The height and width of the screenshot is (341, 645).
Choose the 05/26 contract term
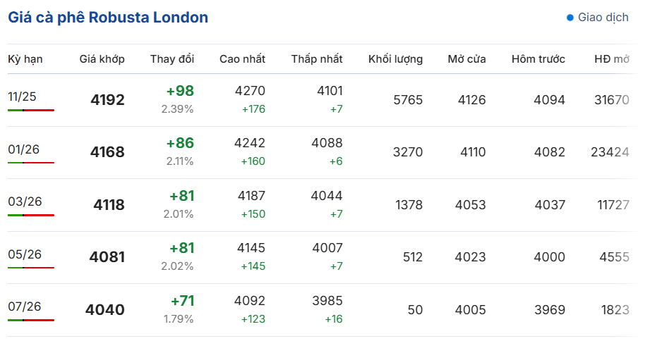click(25, 254)
